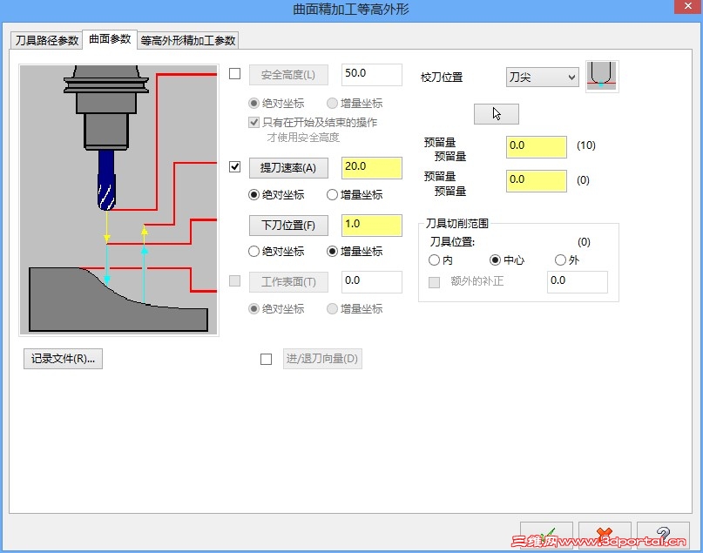Click the 额外的补正 value field
The height and width of the screenshot is (553, 703).
(x=578, y=282)
